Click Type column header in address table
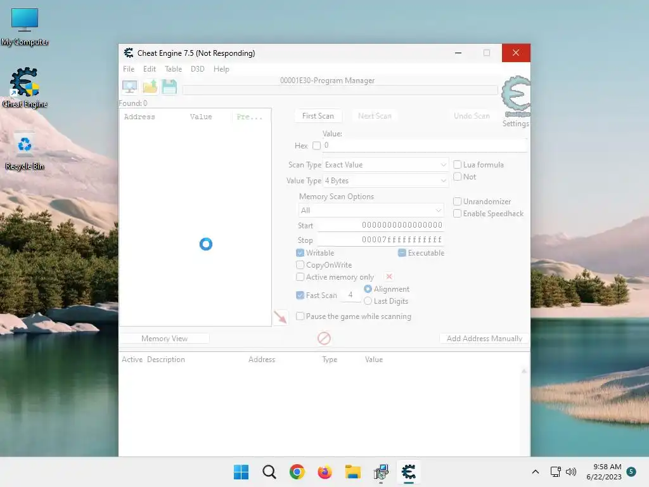This screenshot has width=649, height=487. point(330,360)
